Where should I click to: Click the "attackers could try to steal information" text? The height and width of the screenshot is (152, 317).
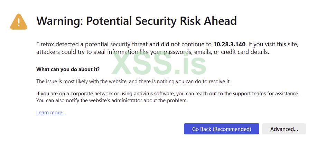click(86, 52)
